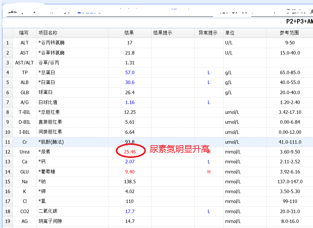Click the 结果 (Result) column header
Viewport: 313px width, 228px height.
(x=130, y=33)
